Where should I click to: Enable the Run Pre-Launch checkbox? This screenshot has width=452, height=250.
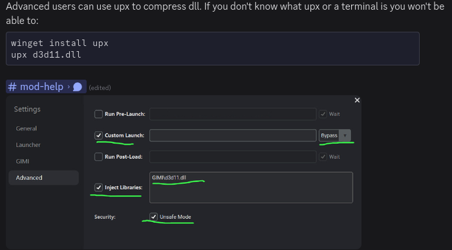click(98, 114)
